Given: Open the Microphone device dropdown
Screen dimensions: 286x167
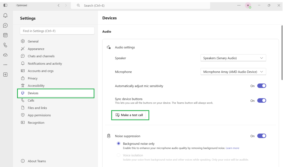Looking at the screenshot, I should [x=233, y=72].
